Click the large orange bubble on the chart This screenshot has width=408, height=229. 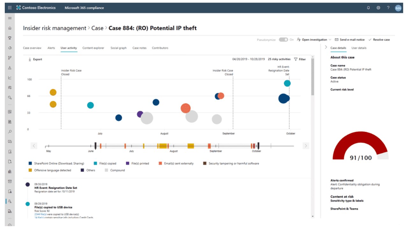pyautogui.click(x=186, y=108)
